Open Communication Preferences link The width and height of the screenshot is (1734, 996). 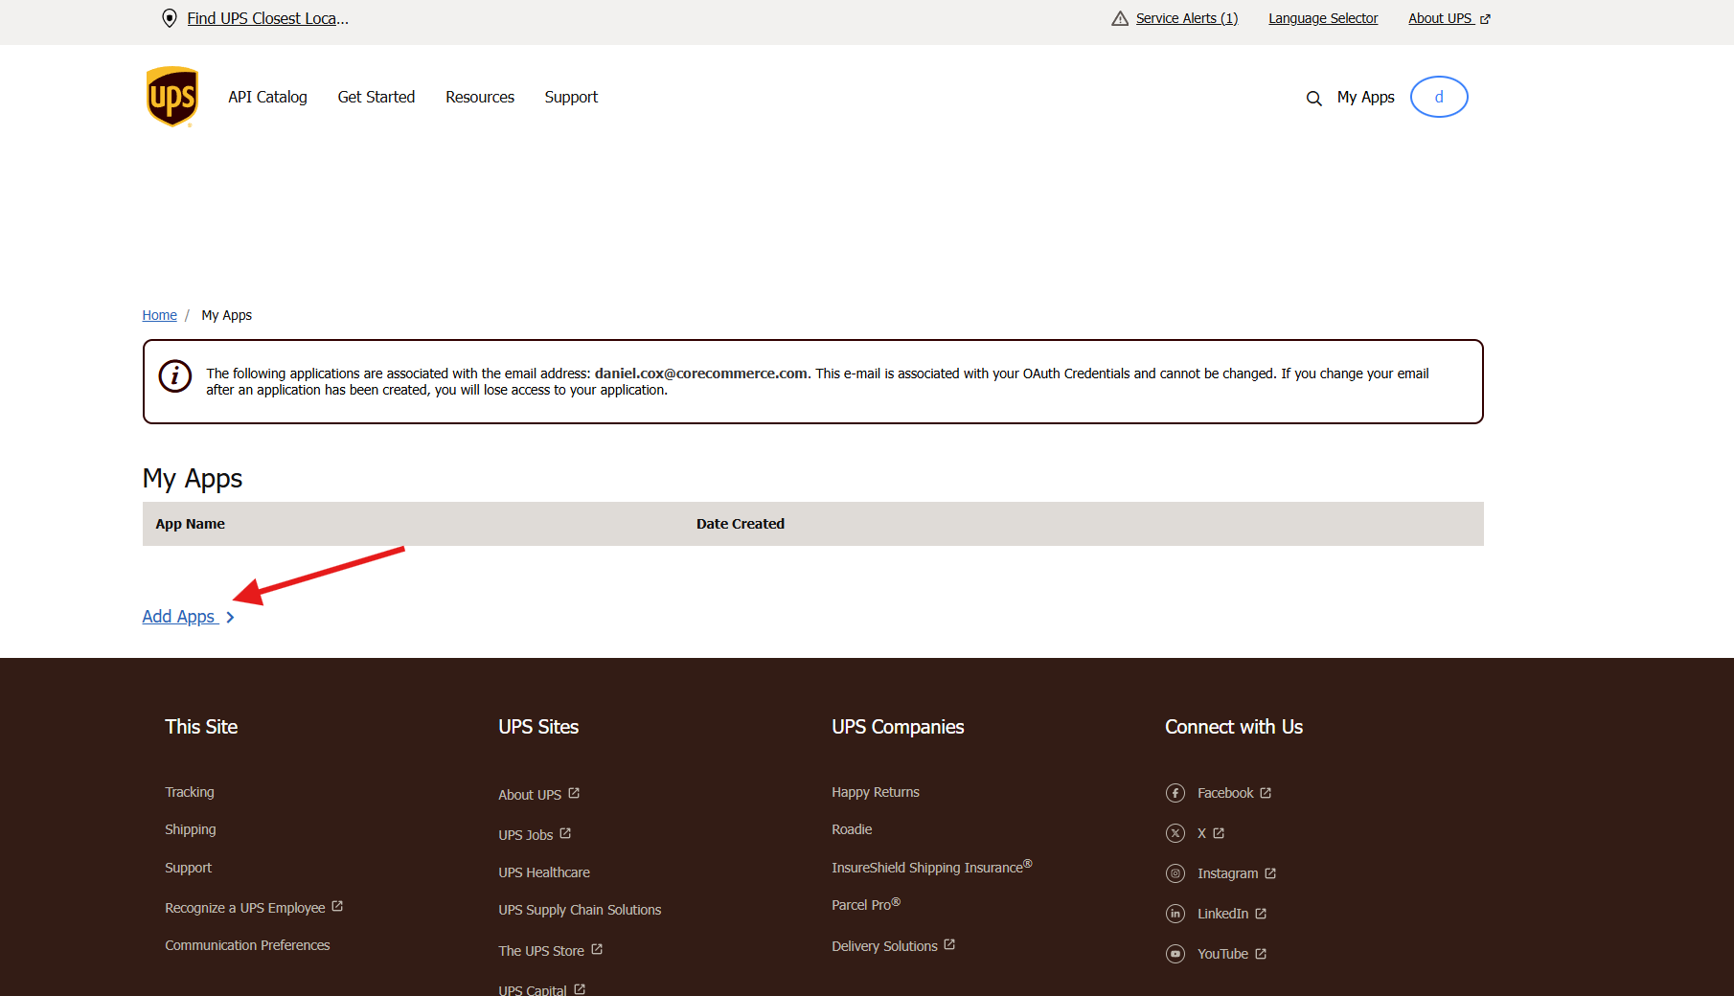click(247, 945)
